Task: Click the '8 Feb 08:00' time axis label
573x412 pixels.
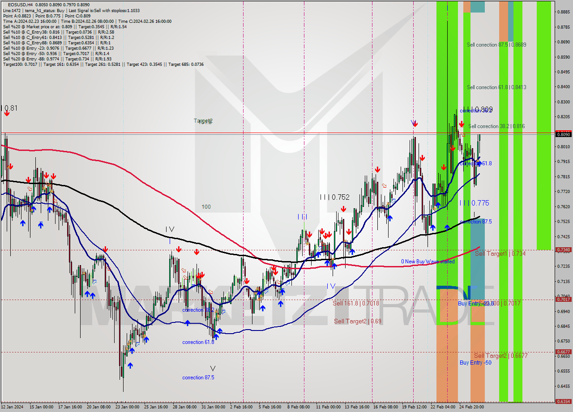Action: 299,408
